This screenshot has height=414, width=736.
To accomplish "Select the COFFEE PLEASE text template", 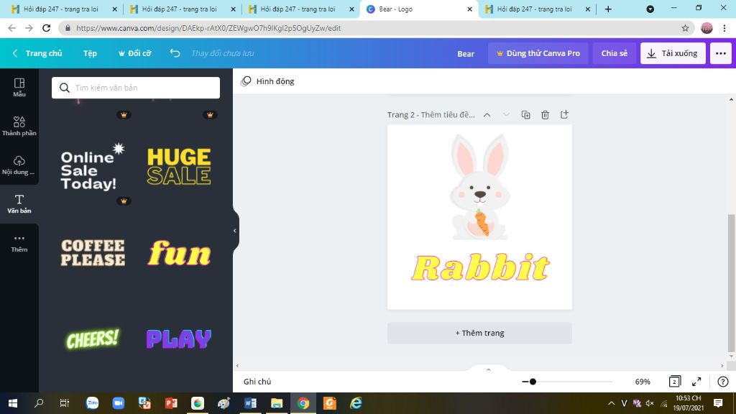I will [x=93, y=253].
